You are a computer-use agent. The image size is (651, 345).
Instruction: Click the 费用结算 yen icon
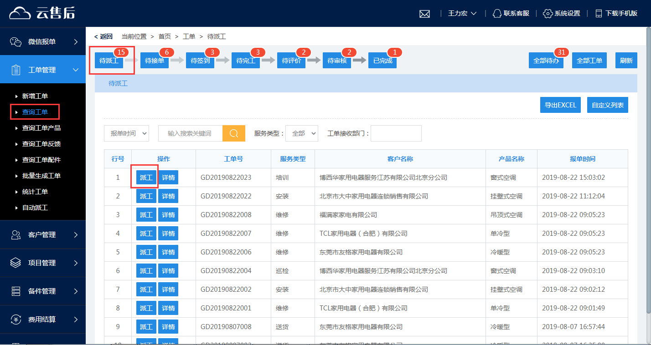pyautogui.click(x=16, y=319)
